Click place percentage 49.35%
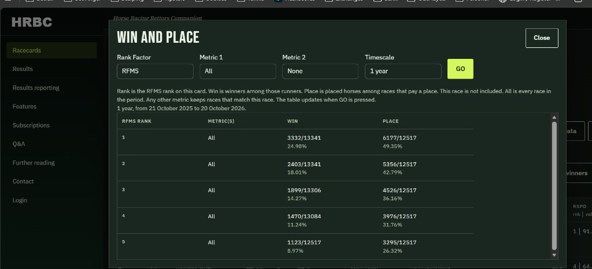592x269 pixels. pos(393,146)
